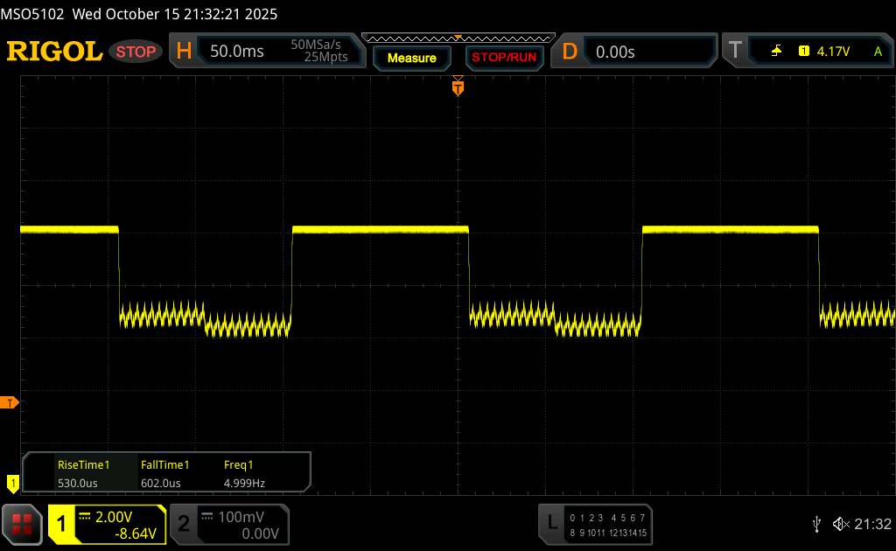Click the trigger T icon
This screenshot has width=896, height=551.
(x=733, y=52)
